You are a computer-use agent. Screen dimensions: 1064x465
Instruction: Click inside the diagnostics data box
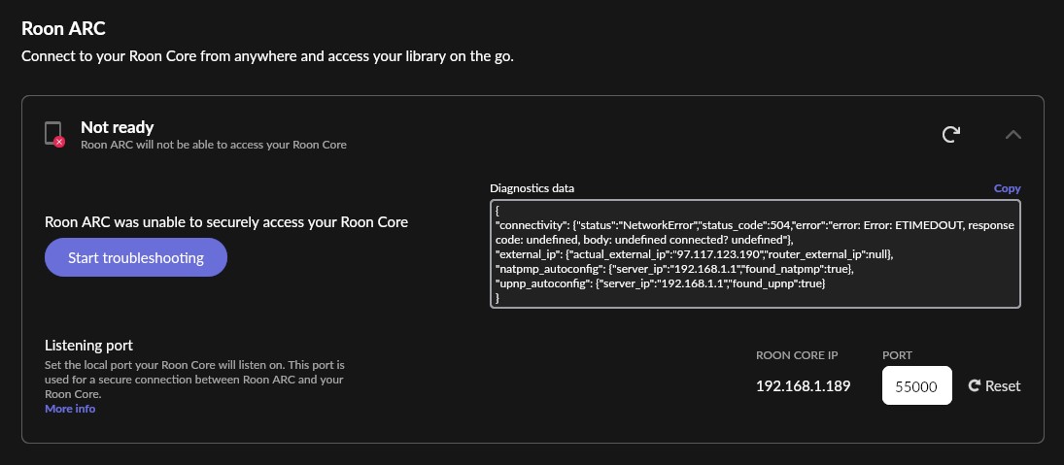755,254
